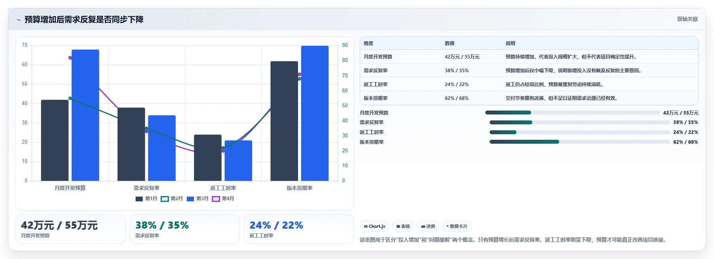
Task: Click the table cell 42万元 / 55万元
Action: 462,57
